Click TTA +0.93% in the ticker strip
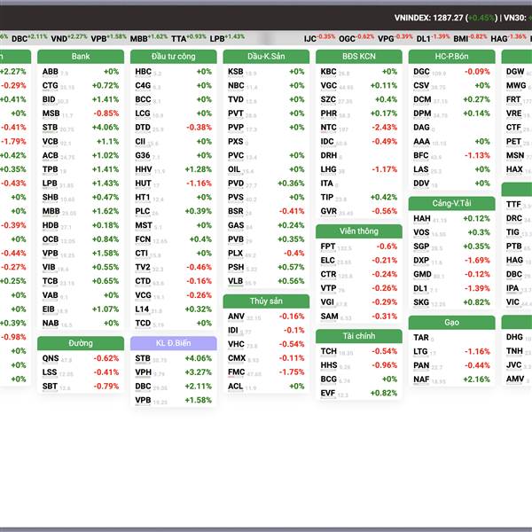The image size is (532, 532). click(188, 38)
